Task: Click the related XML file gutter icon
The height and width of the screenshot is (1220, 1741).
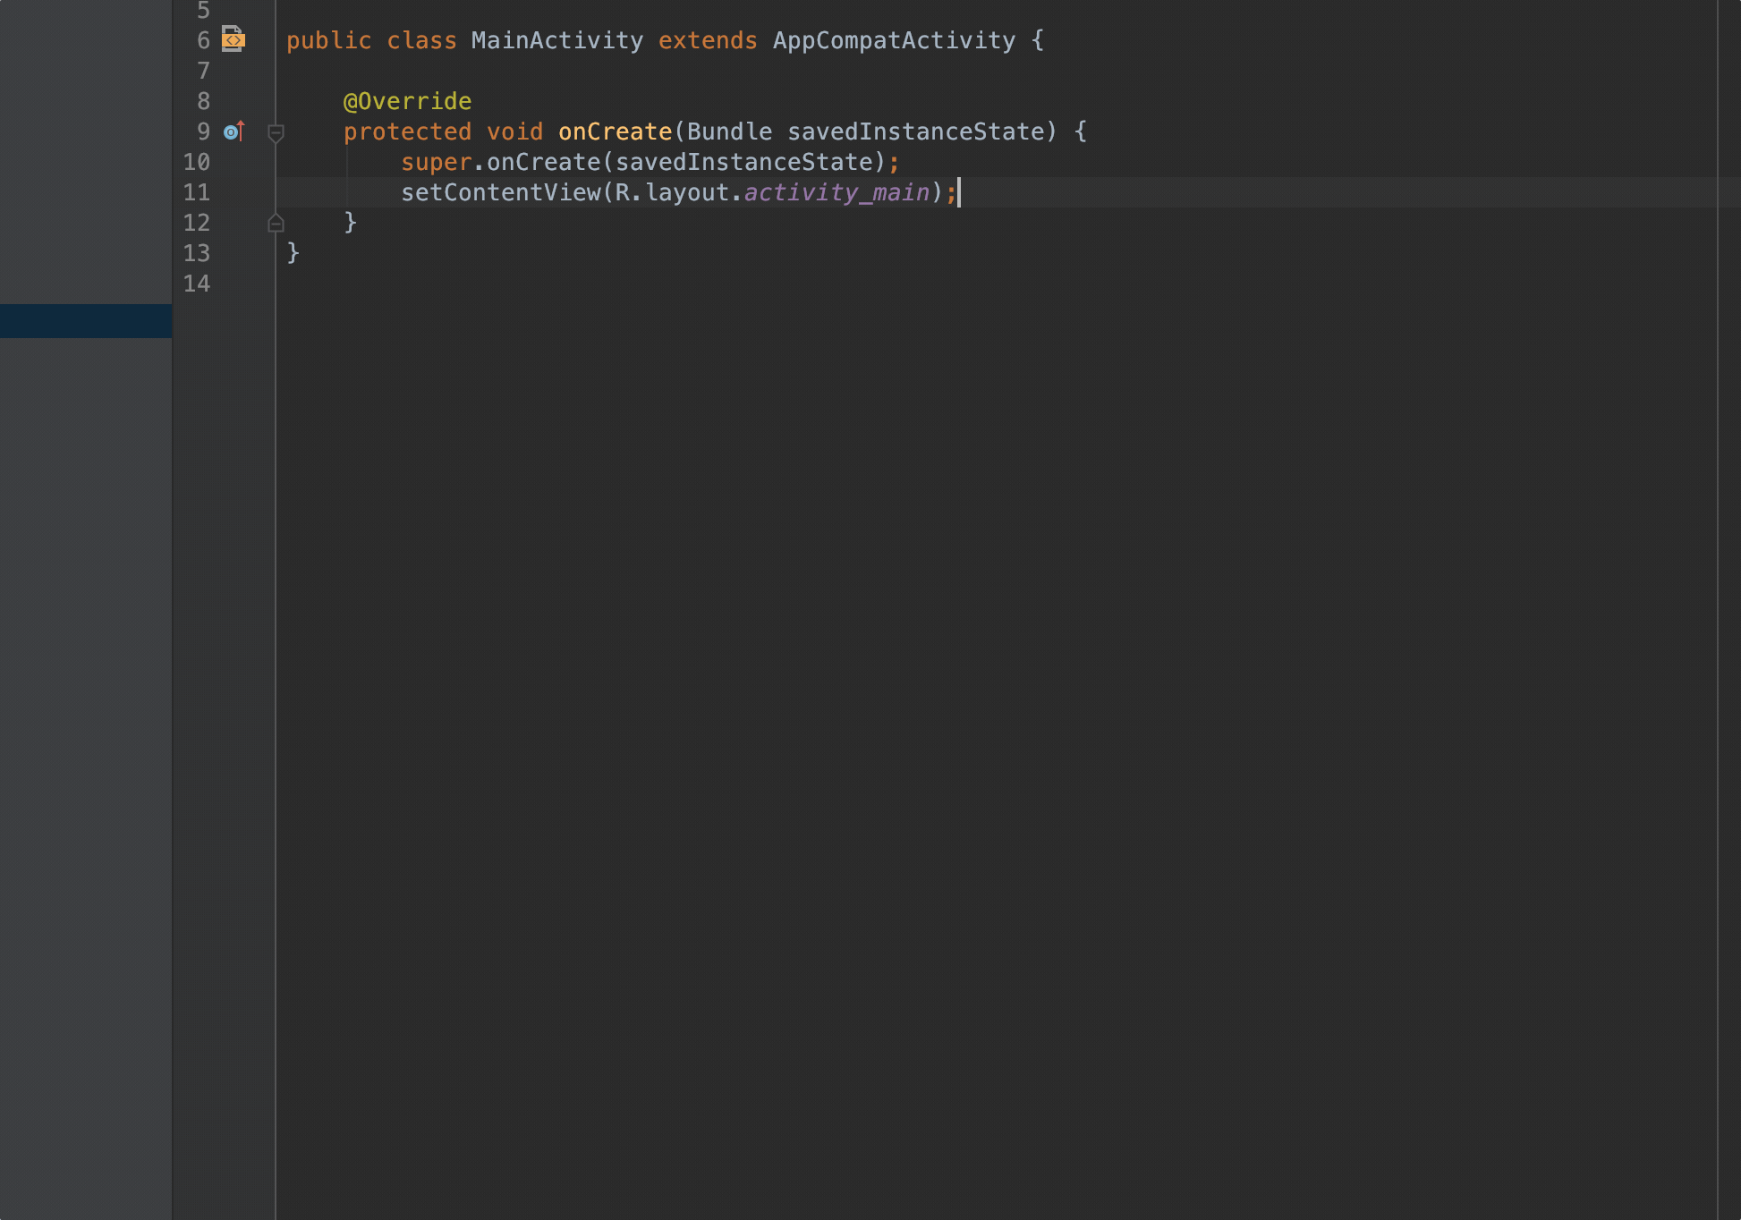Action: point(233,39)
